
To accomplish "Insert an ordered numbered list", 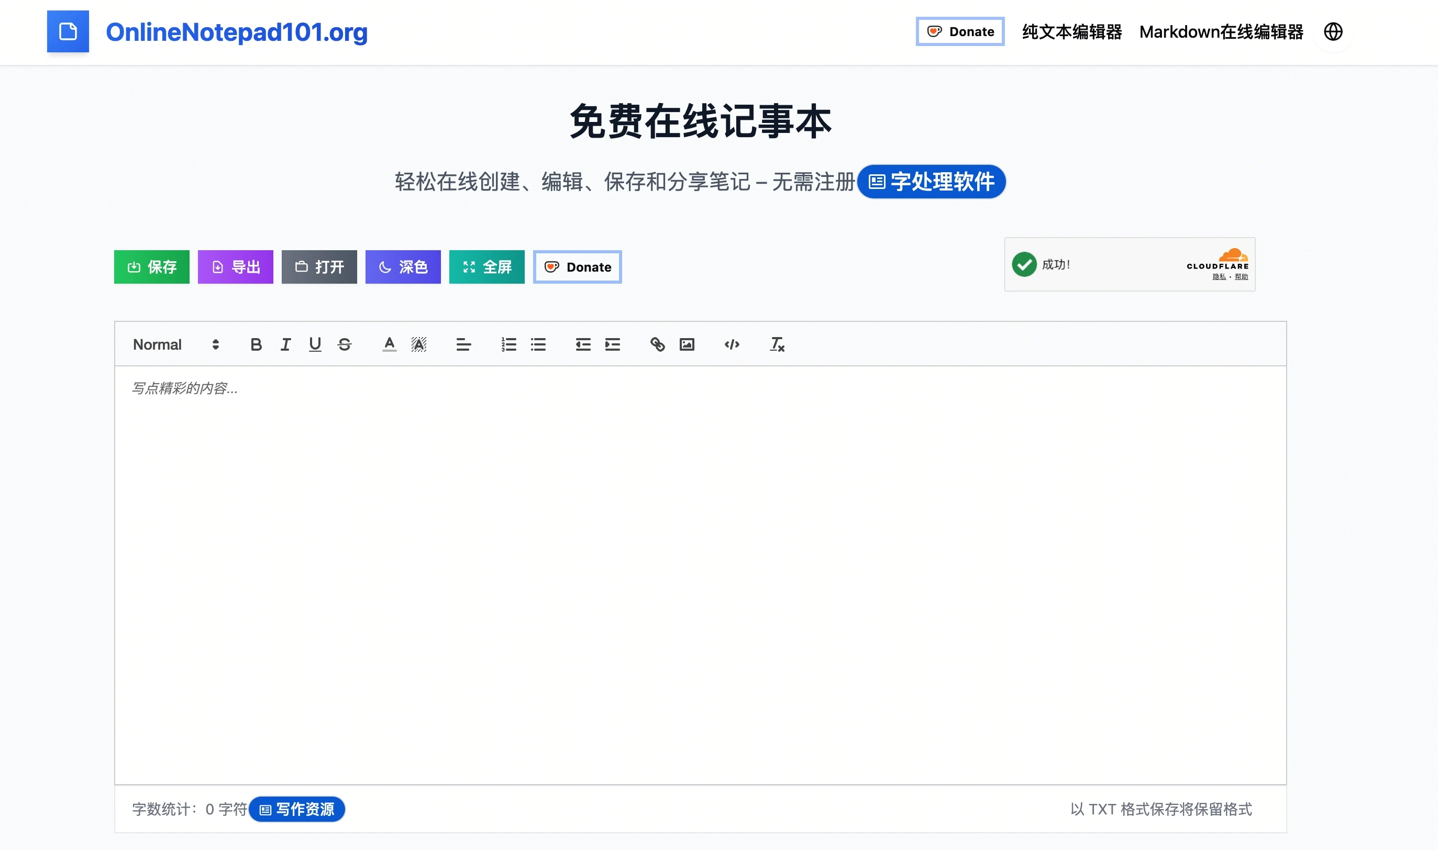I will (508, 344).
